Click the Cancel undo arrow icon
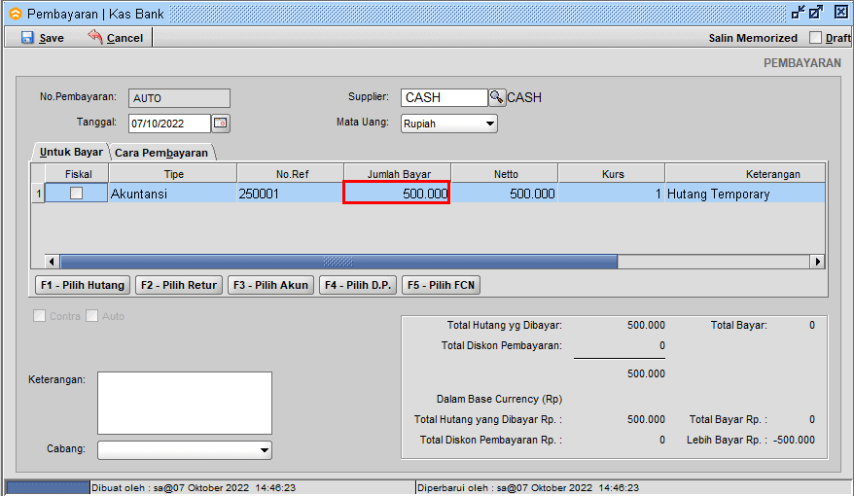The image size is (854, 496). pyautogui.click(x=95, y=37)
